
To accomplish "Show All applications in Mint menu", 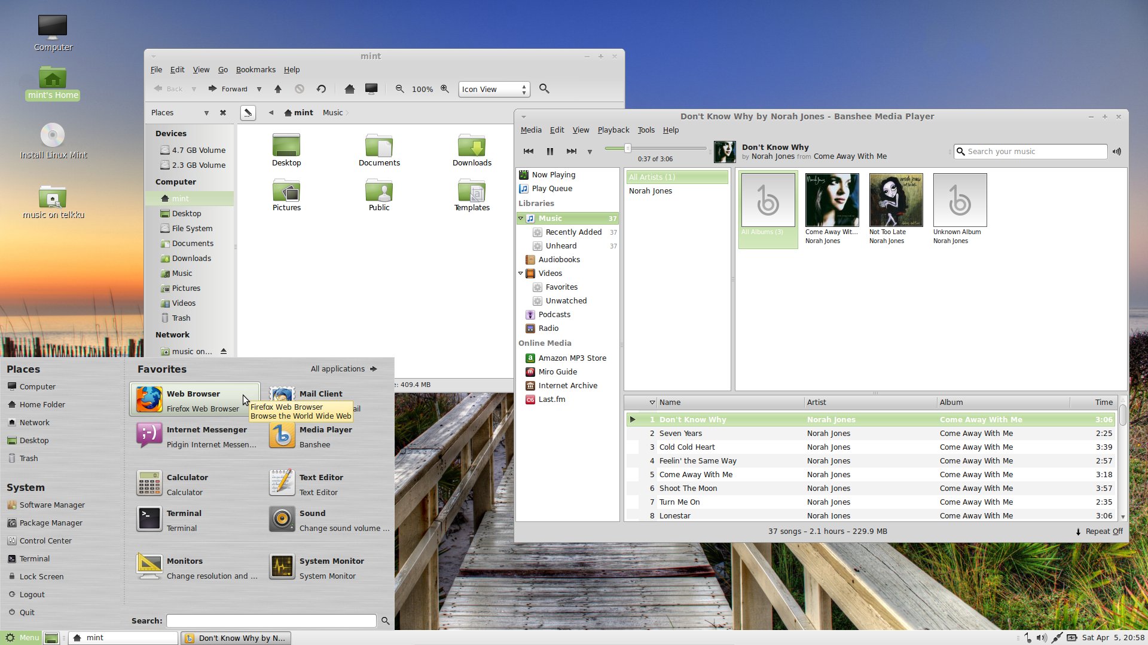I will pyautogui.click(x=344, y=369).
